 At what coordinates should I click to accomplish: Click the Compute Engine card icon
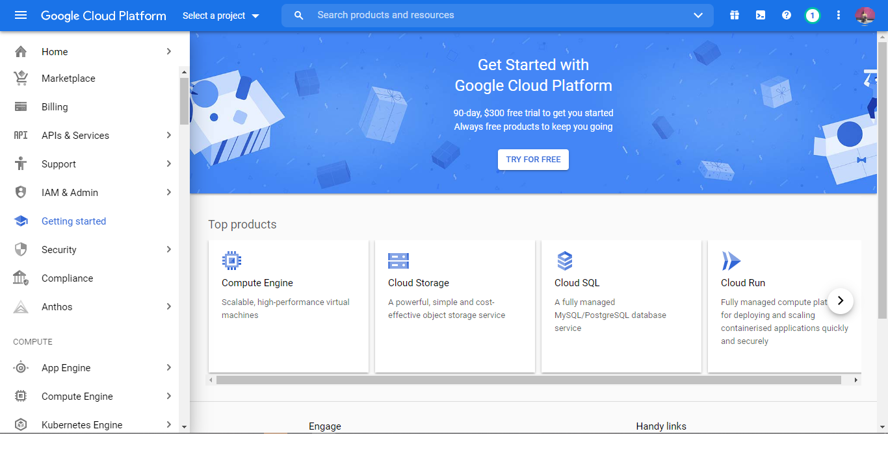pos(231,261)
